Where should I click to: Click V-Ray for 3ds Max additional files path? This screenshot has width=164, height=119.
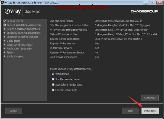(121, 30)
